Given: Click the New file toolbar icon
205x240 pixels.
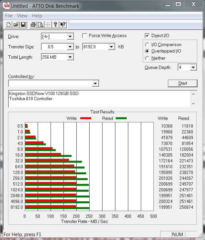Looking at the screenshot, I should tap(9, 24).
